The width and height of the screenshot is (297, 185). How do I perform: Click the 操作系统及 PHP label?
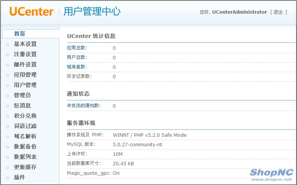[x=85, y=135]
